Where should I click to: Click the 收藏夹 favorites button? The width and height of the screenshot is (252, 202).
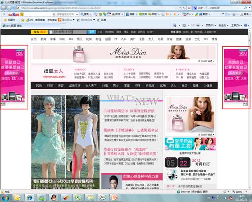(9, 20)
